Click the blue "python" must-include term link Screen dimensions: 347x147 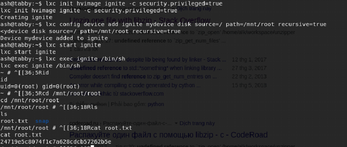156,104
